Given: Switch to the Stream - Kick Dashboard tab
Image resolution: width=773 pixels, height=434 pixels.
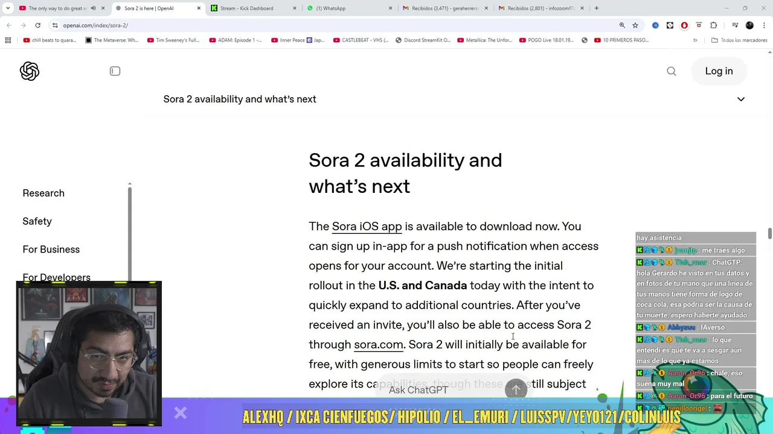Looking at the screenshot, I should [252, 8].
